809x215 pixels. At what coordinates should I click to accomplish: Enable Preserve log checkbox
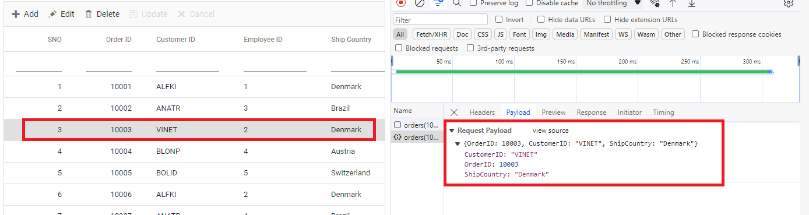tap(473, 3)
